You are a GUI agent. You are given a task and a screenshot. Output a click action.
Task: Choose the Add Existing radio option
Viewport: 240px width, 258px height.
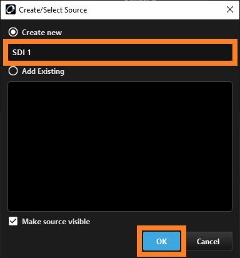click(13, 71)
